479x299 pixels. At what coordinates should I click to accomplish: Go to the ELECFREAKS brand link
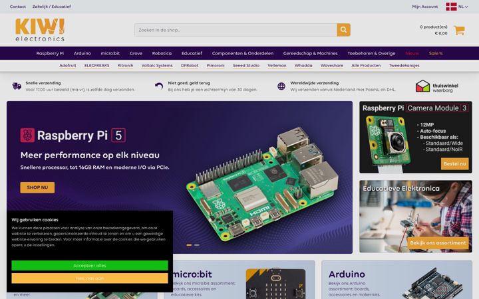pos(97,66)
